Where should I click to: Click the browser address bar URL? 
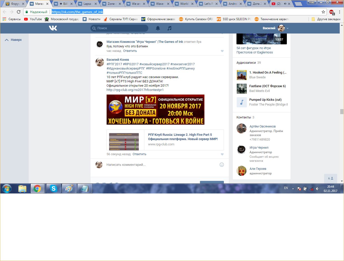pos(77,12)
